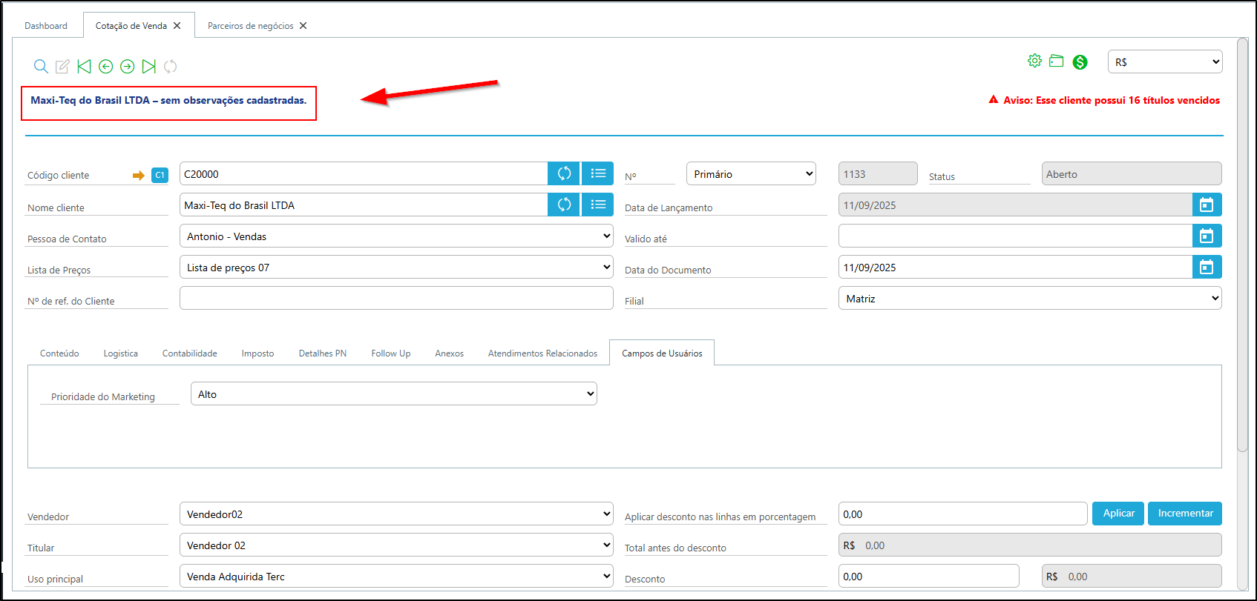This screenshot has height=601, width=1257.
Task: Switch to the Logistica tab
Action: tap(120, 353)
